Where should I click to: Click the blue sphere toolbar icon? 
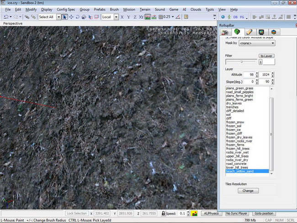(x=223, y=17)
